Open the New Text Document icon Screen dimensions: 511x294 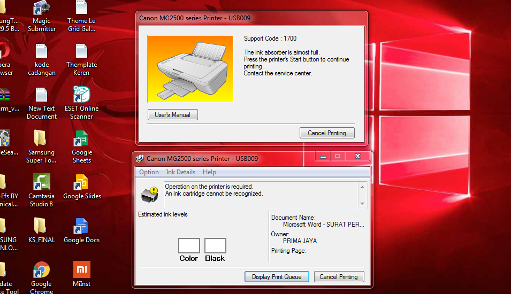(41, 104)
